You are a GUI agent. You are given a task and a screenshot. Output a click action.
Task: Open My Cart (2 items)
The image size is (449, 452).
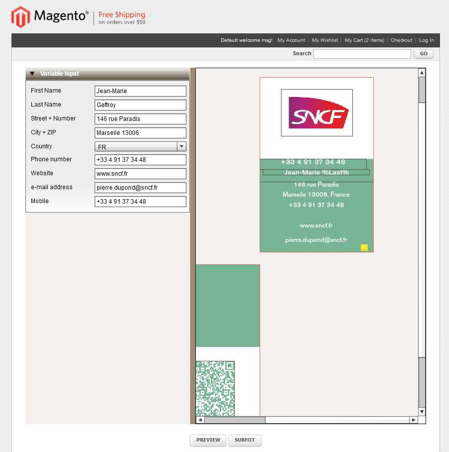click(x=364, y=40)
